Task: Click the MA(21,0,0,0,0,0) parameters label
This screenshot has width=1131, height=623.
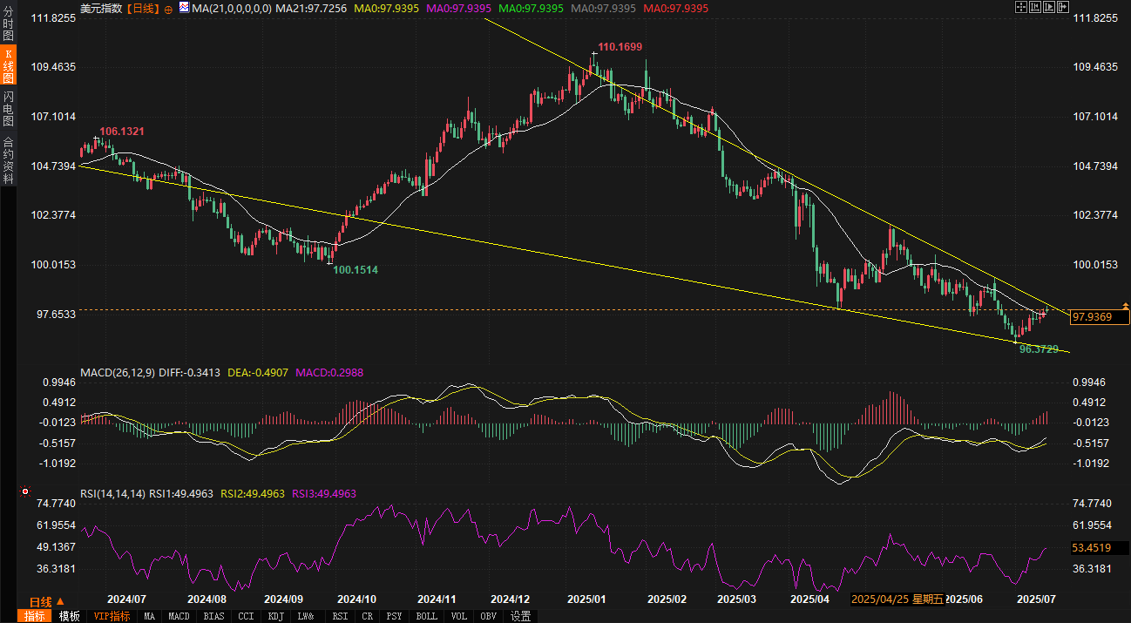Action: pos(231,9)
